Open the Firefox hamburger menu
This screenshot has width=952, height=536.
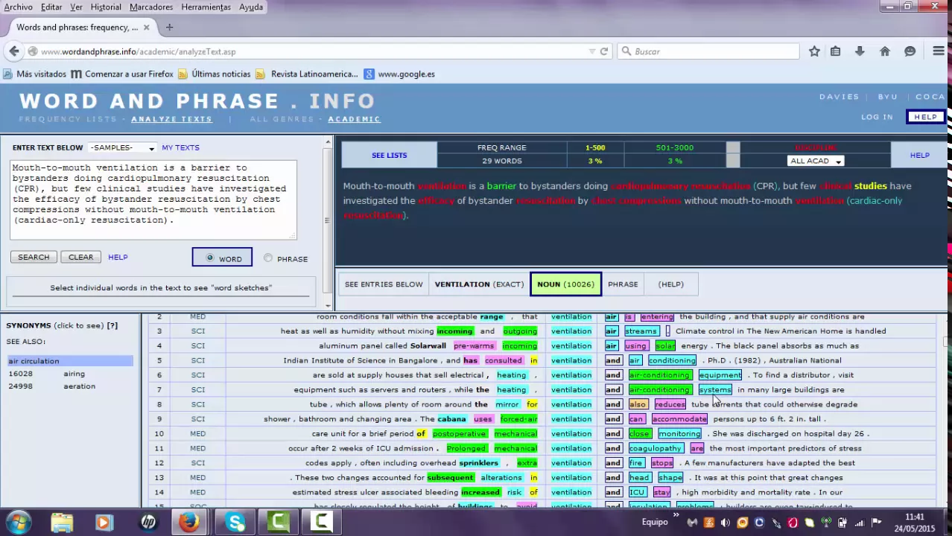938,51
